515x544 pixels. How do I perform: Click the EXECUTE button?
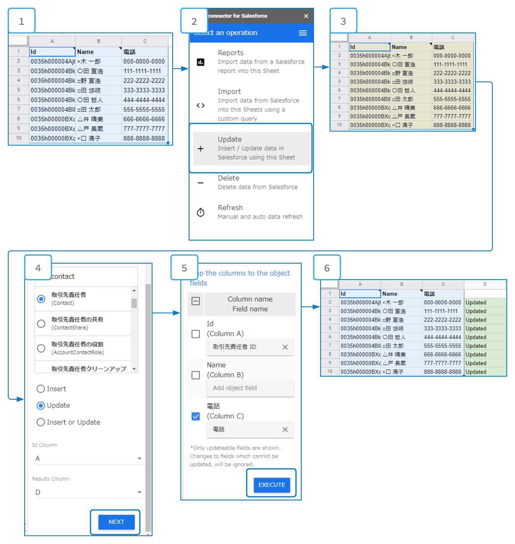point(272,485)
